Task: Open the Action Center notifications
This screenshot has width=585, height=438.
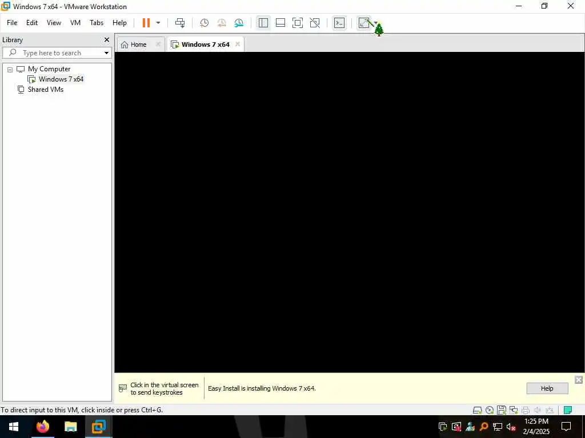Action: pyautogui.click(x=566, y=427)
